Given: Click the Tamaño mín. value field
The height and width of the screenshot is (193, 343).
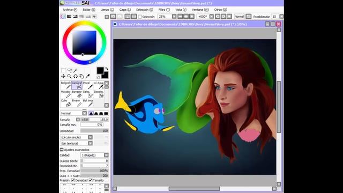Looking at the screenshot, I should (92, 124).
